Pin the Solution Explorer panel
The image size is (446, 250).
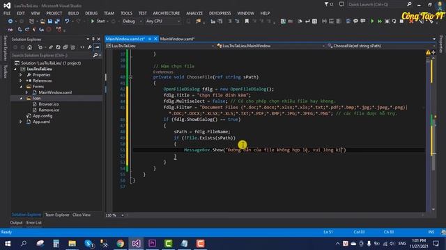coord(93,39)
